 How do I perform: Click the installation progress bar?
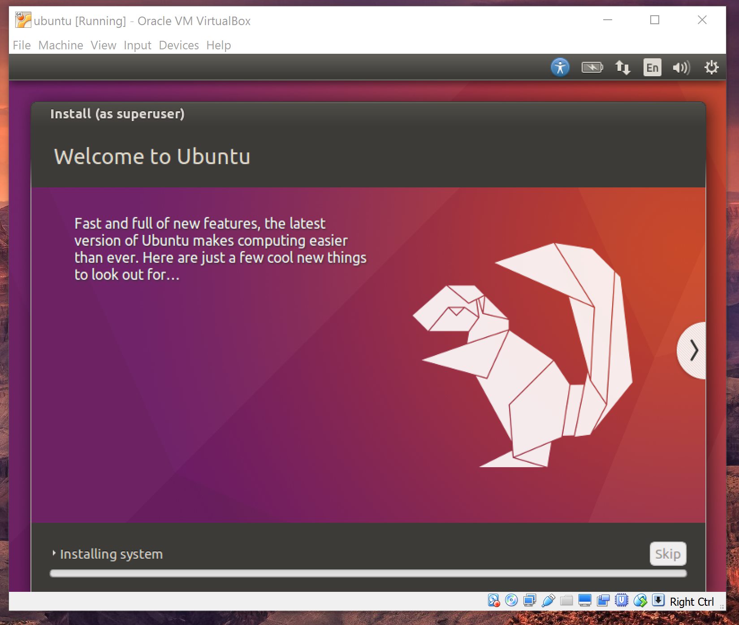368,573
